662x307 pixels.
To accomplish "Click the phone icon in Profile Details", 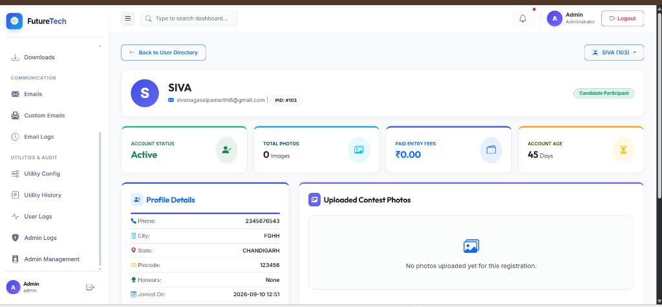I will (x=133, y=221).
